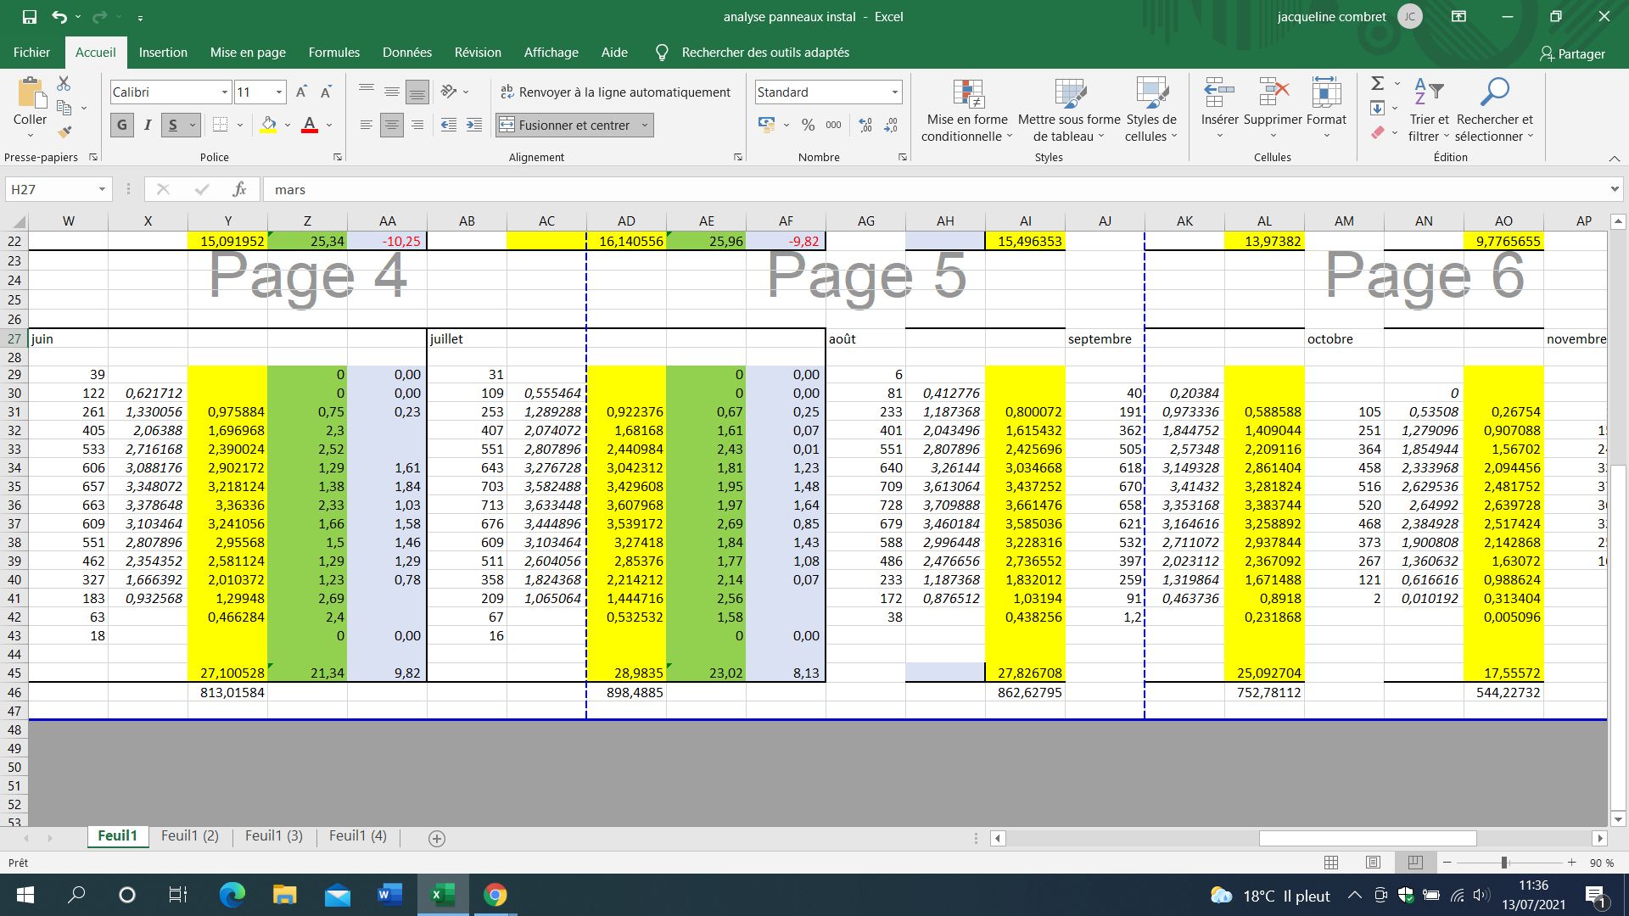1629x916 pixels.
Task: Switch to sheet Feuil1 (3)
Action: pos(273,835)
